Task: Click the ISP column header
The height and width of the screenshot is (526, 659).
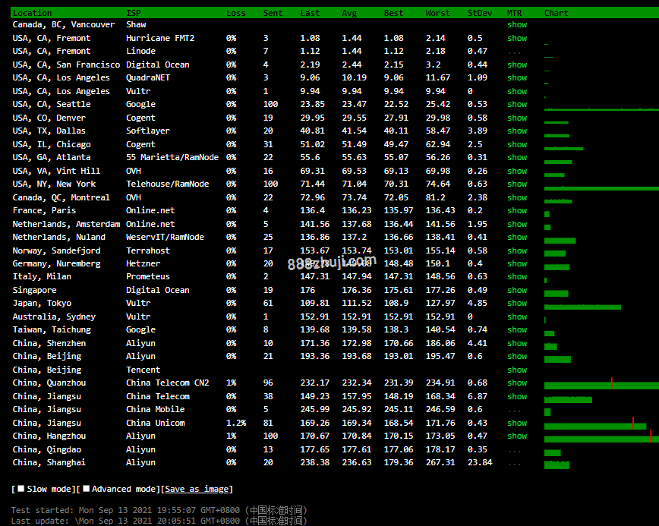Action: click(134, 13)
